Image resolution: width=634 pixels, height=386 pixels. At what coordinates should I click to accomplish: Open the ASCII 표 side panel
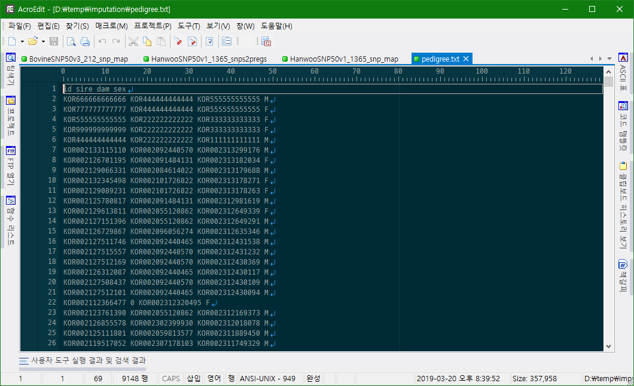point(623,72)
